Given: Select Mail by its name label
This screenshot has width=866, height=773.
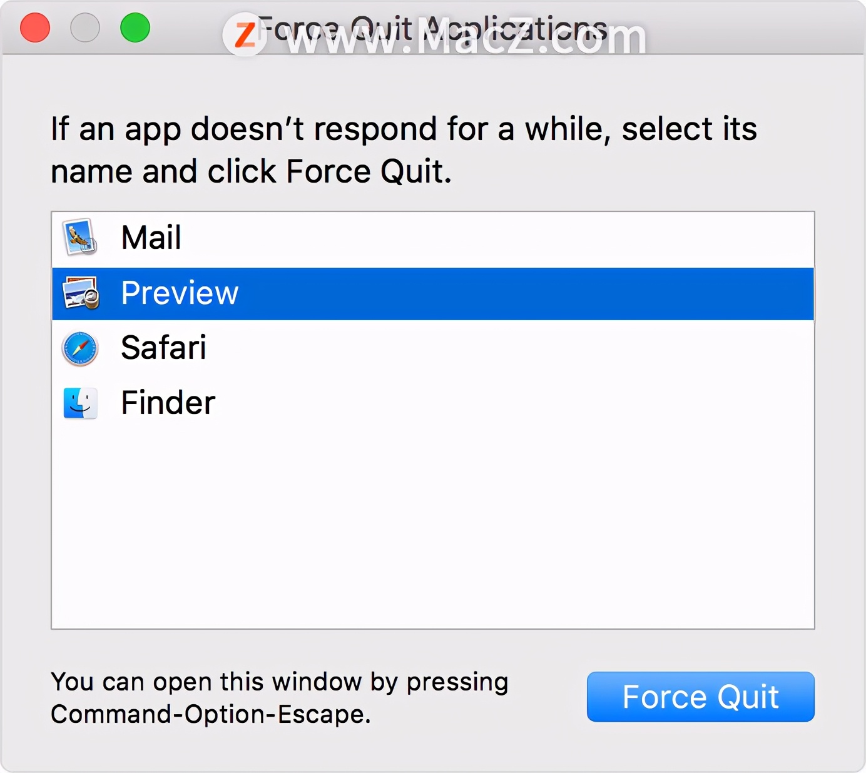Looking at the screenshot, I should coord(151,238).
